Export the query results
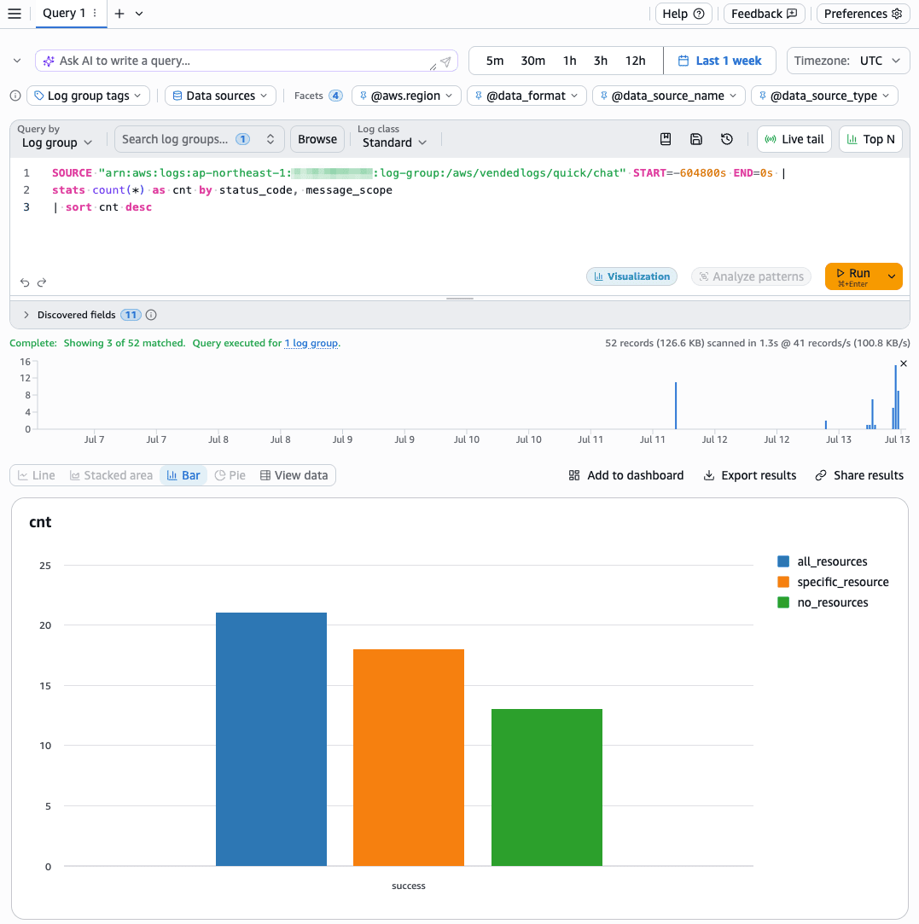Image resolution: width=919 pixels, height=924 pixels. click(x=750, y=475)
